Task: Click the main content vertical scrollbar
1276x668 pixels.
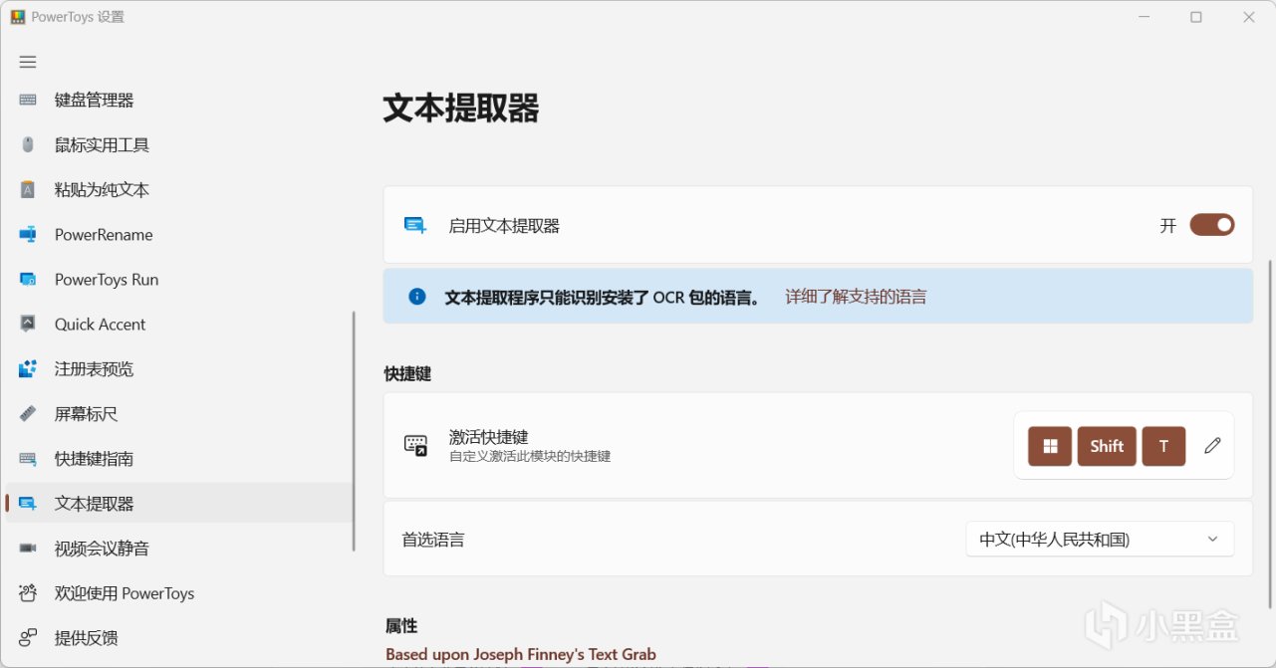Action: point(1270,434)
